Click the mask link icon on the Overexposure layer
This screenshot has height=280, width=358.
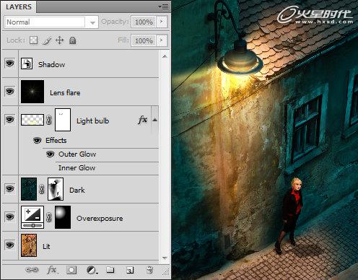click(x=49, y=217)
